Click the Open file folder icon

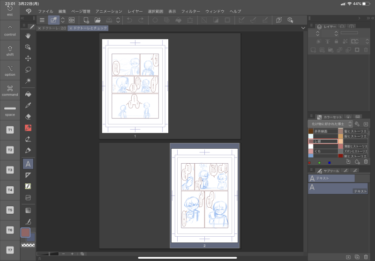tap(97, 20)
